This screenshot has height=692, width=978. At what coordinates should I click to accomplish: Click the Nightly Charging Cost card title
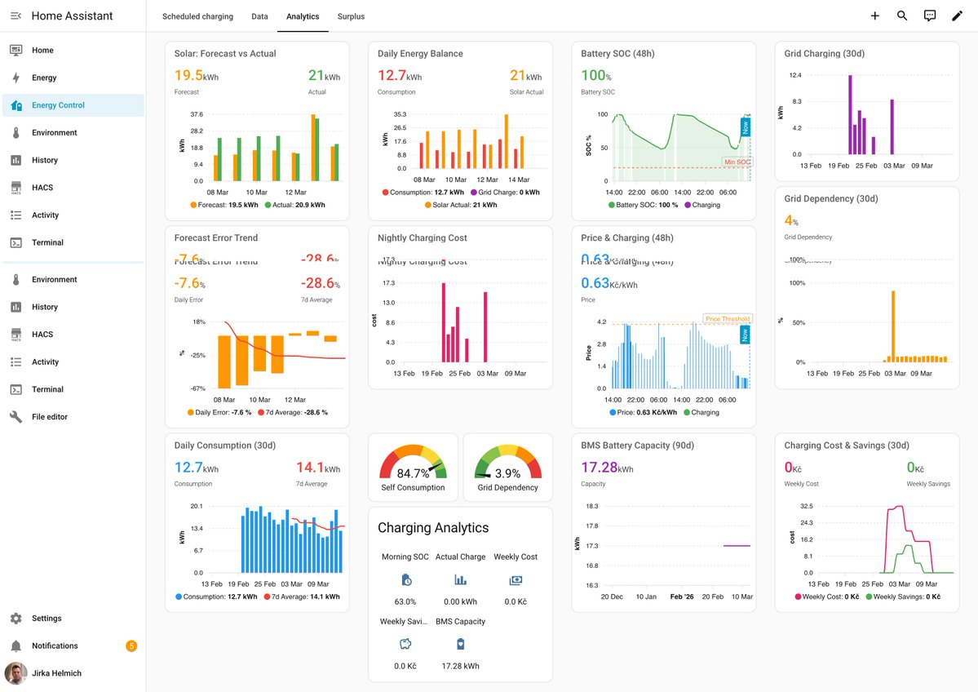[x=423, y=237]
